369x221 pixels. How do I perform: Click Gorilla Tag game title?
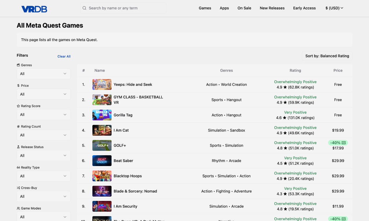coord(123,115)
